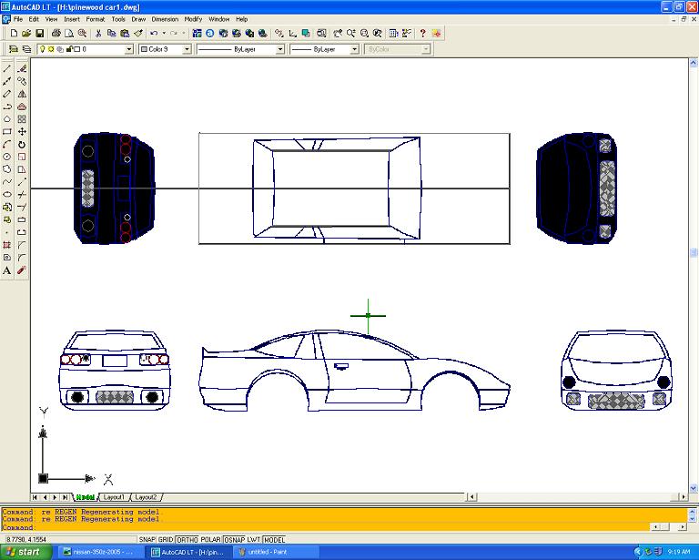
Task: Toggle OSNAP in status bar
Action: [x=234, y=539]
